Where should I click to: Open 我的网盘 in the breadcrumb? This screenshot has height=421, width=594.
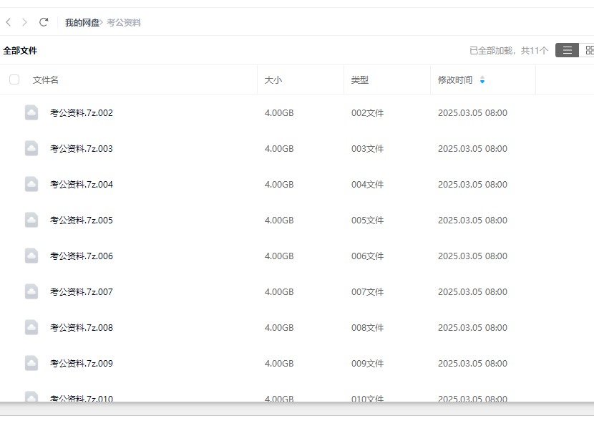click(x=82, y=23)
